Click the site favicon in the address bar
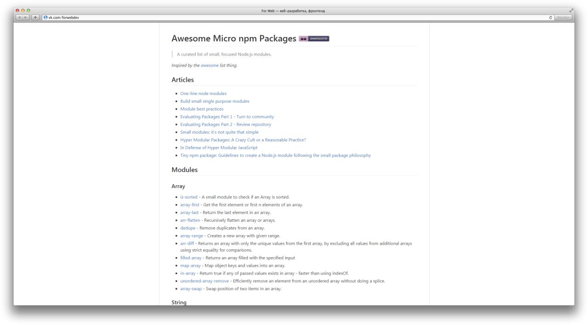Screen dimensions: 588x325 tap(45, 17)
